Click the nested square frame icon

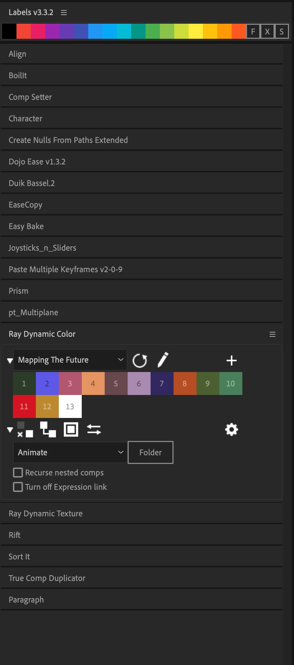[x=71, y=429]
